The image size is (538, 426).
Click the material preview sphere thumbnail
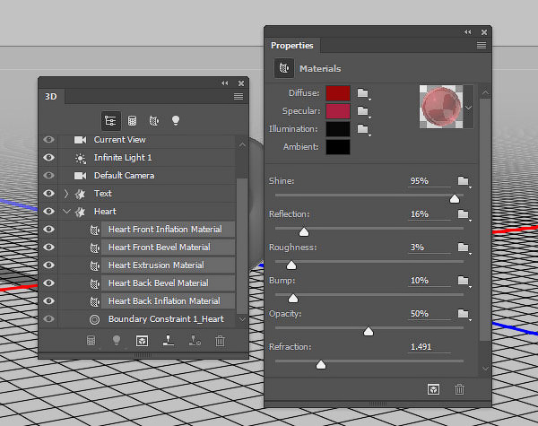[441, 107]
